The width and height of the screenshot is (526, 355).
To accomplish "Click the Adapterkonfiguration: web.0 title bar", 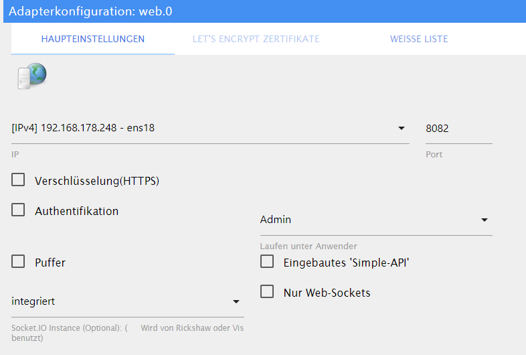I will point(263,11).
